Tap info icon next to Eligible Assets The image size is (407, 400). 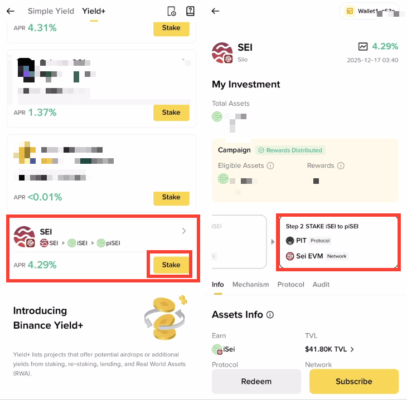pos(270,165)
